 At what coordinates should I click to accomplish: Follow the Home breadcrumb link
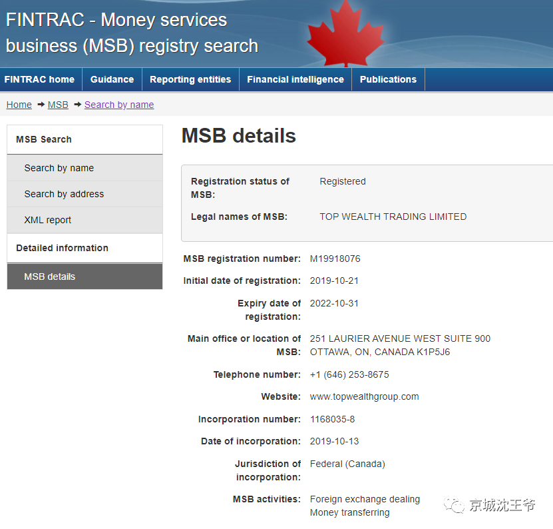pyautogui.click(x=19, y=105)
